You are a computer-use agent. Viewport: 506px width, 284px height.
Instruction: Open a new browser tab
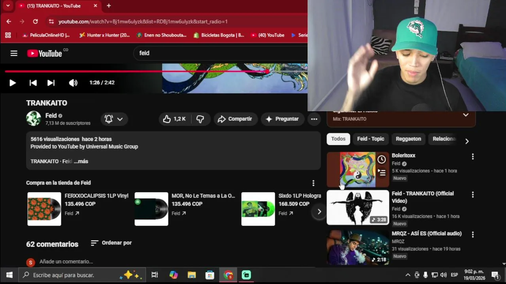click(x=109, y=6)
